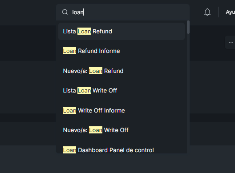Open 'Loan Dashboard Panel de control' result
This screenshot has height=173, width=235.
click(122, 150)
